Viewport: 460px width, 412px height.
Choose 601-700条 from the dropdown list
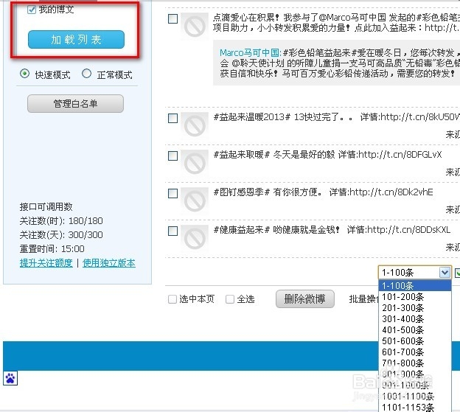[415, 352]
